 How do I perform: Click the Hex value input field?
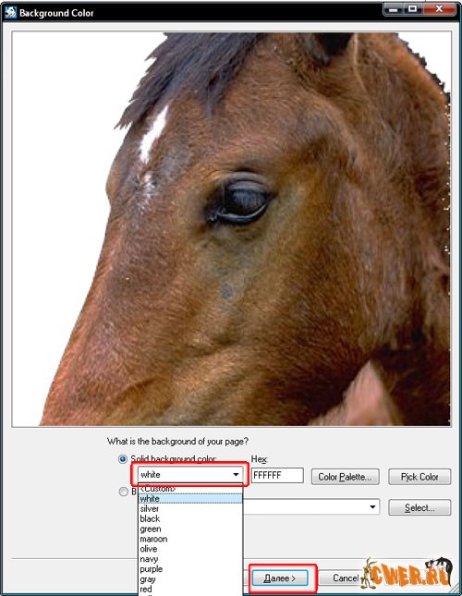click(x=277, y=475)
